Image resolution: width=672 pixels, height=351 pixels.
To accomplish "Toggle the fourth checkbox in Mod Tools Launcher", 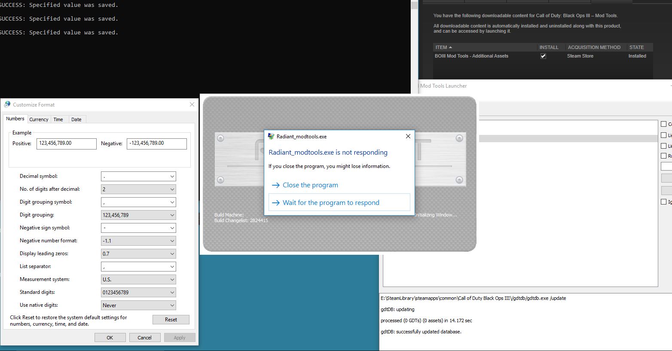I will point(663,156).
